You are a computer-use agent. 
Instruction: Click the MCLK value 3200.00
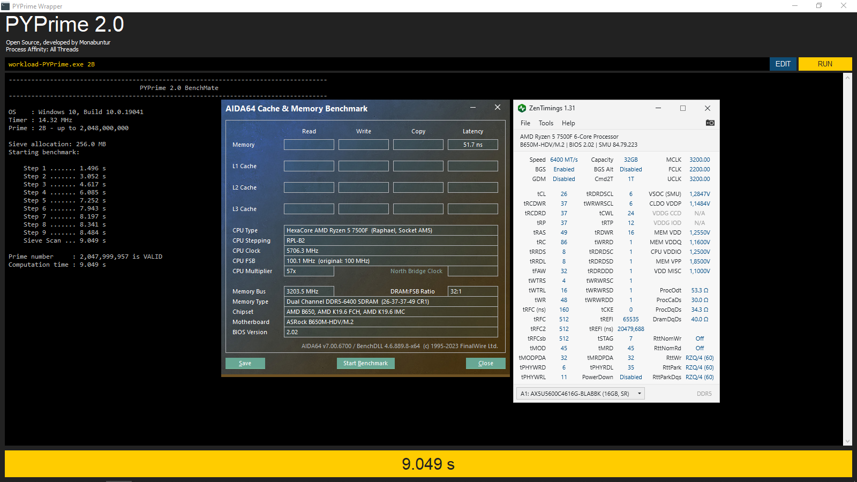coord(700,160)
